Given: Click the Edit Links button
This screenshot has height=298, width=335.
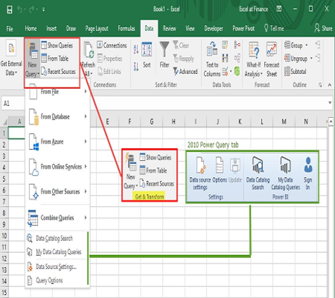Looking at the screenshot, I should coord(109,71).
